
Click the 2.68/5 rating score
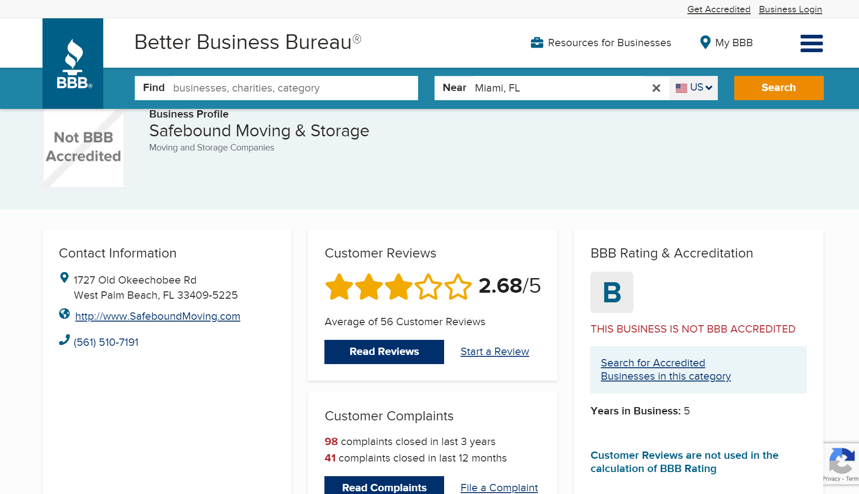pyautogui.click(x=509, y=286)
